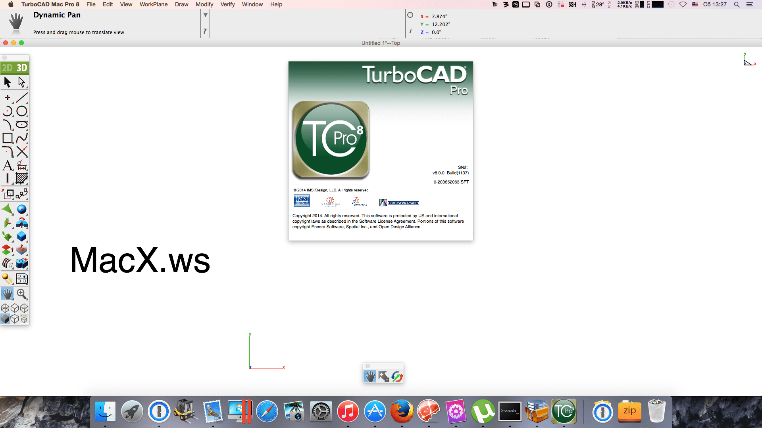
Task: Choose the red-green planes Offset tool
Action: (8, 250)
